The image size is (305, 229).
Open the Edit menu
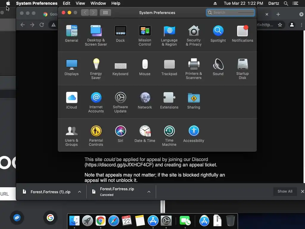point(66,3)
